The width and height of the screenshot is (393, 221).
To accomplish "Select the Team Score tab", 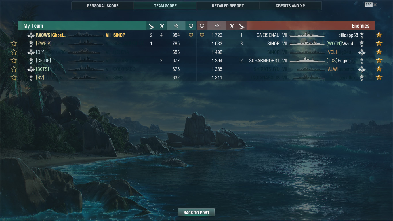I will coord(165,6).
